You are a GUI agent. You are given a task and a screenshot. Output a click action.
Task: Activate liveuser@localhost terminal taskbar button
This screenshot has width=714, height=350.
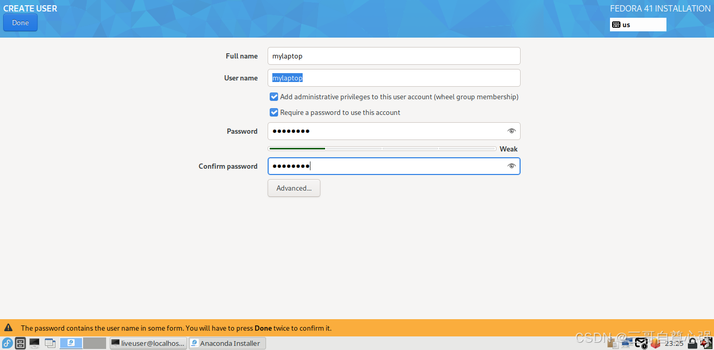click(148, 343)
